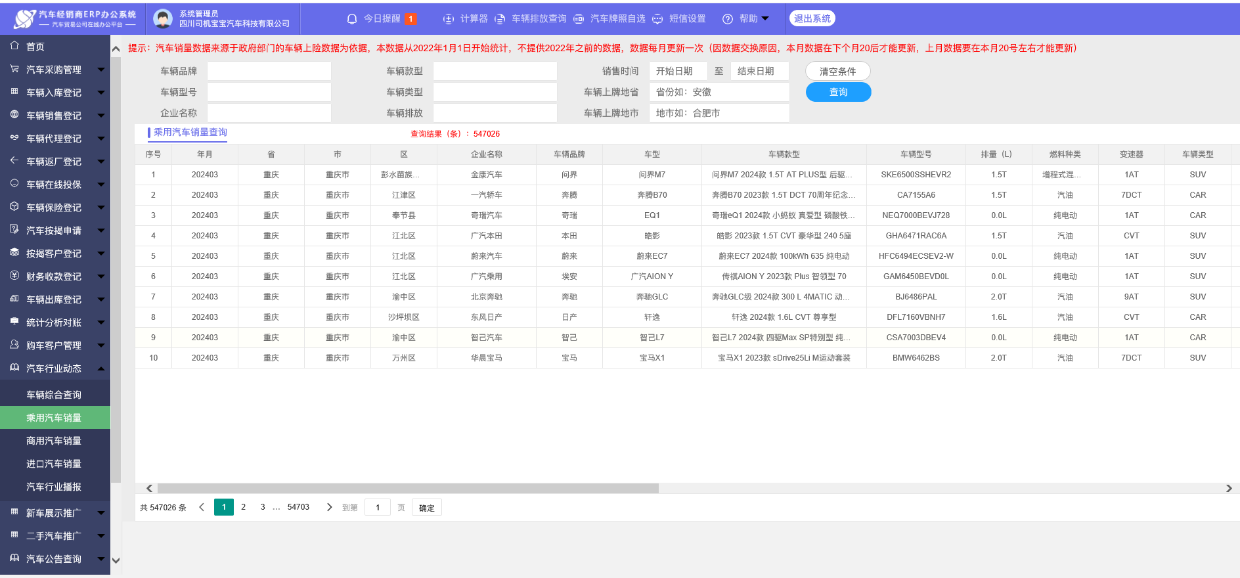
Task: Click the help question-mark icon
Action: tap(728, 19)
